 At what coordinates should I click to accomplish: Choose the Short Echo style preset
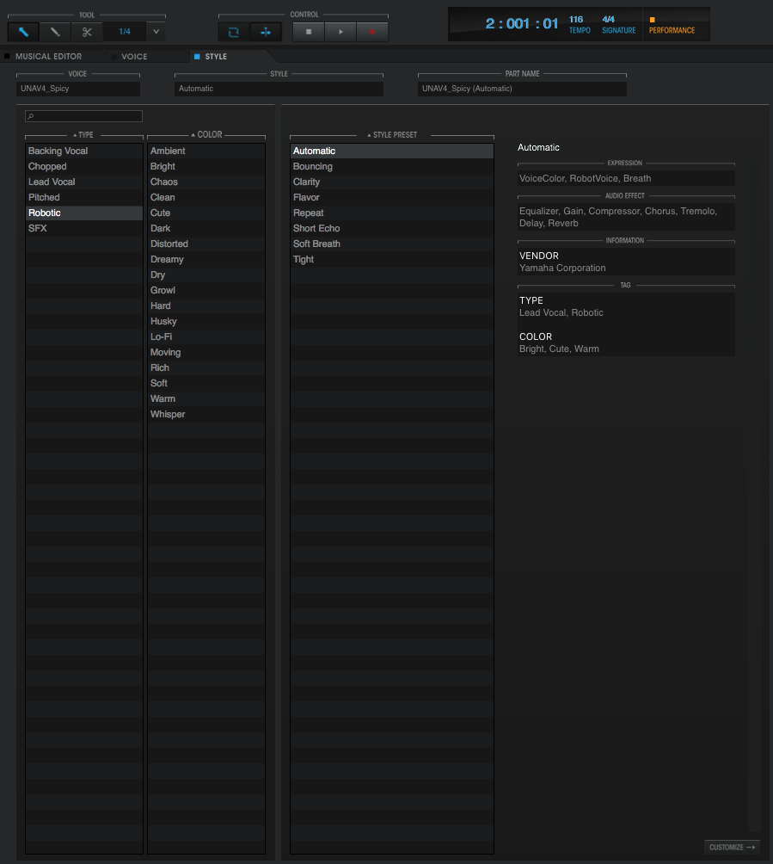coord(392,228)
